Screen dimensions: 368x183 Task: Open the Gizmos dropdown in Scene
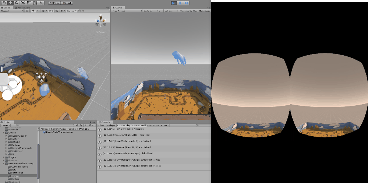tap(71, 11)
